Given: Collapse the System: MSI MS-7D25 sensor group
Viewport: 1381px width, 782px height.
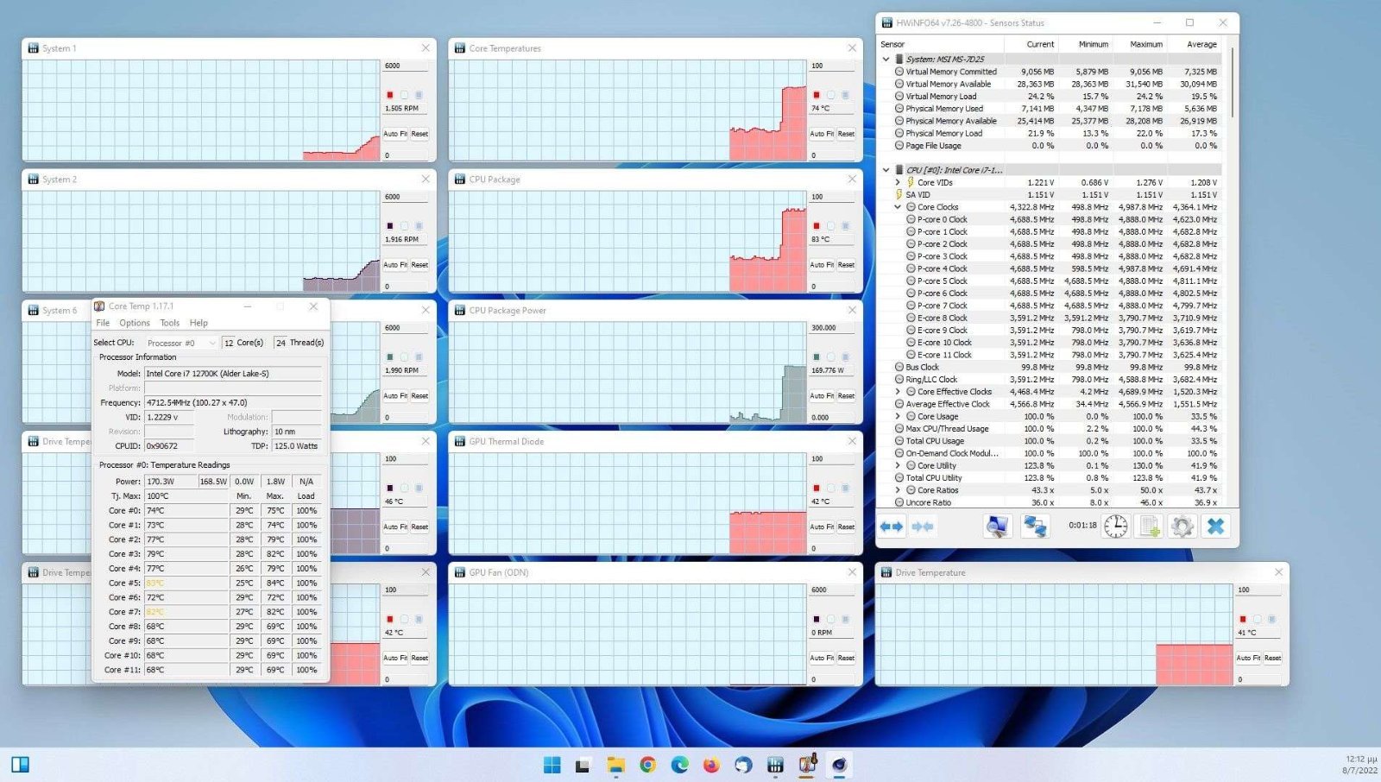Looking at the screenshot, I should (886, 60).
